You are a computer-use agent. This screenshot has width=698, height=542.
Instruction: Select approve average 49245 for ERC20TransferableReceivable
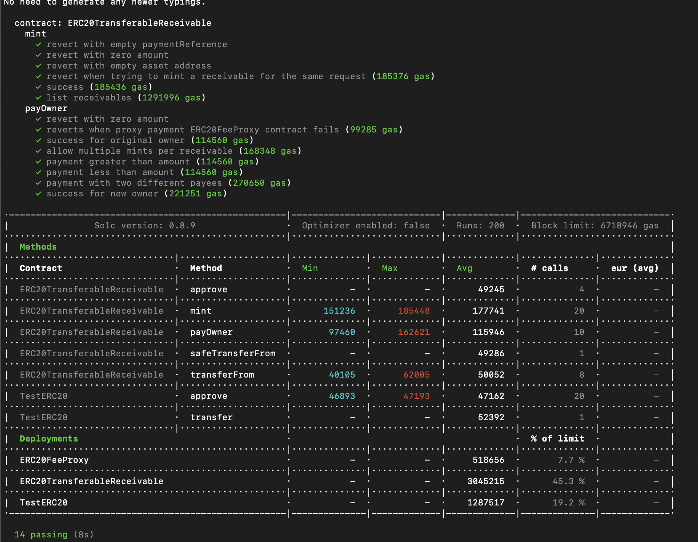pos(491,290)
